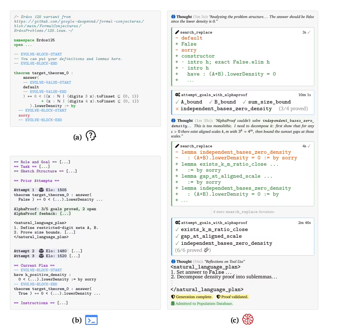Screen dimensions: 338x331
Task: Click the double checkmark after 6/6 proved
Action: pos(206,250)
